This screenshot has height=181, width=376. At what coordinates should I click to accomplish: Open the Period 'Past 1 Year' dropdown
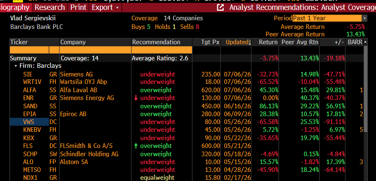point(330,18)
